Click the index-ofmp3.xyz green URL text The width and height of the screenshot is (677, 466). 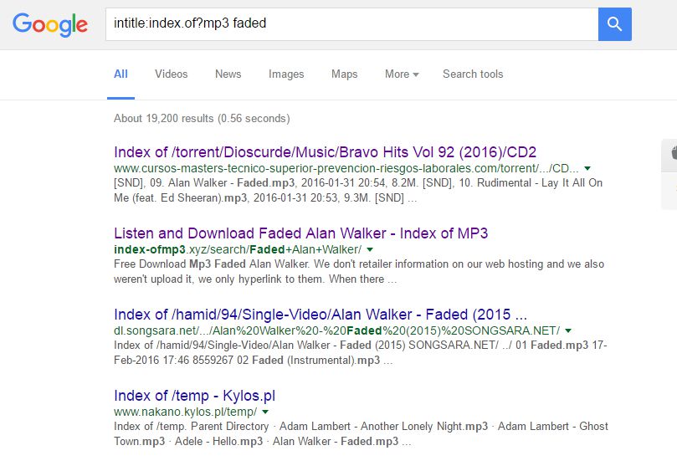click(x=238, y=249)
